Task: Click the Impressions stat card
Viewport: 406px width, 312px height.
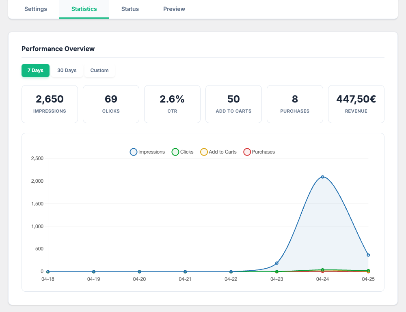Action: tap(50, 104)
